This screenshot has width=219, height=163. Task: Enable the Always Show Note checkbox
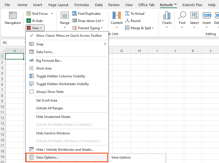point(31,92)
